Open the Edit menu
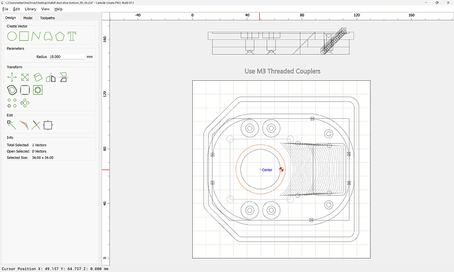This screenshot has height=272, width=454. pos(16,9)
